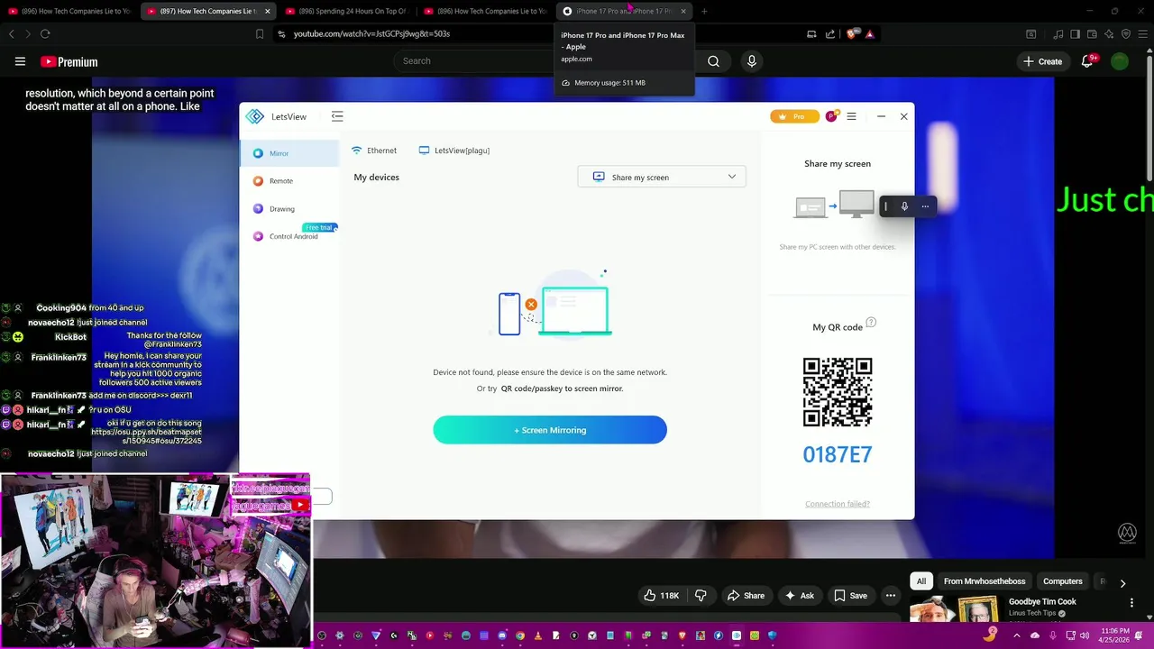Click the Share button under the video
The width and height of the screenshot is (1154, 649).
tap(746, 595)
